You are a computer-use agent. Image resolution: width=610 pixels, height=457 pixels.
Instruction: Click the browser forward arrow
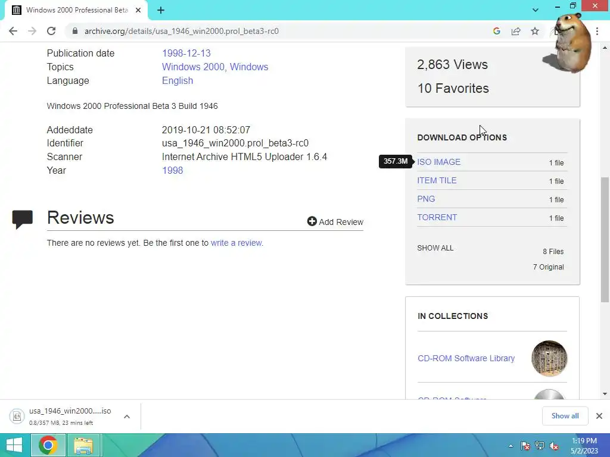(x=32, y=31)
